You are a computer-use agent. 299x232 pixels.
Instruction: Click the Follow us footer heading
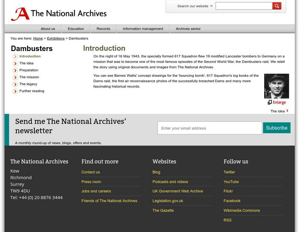coord(236,162)
